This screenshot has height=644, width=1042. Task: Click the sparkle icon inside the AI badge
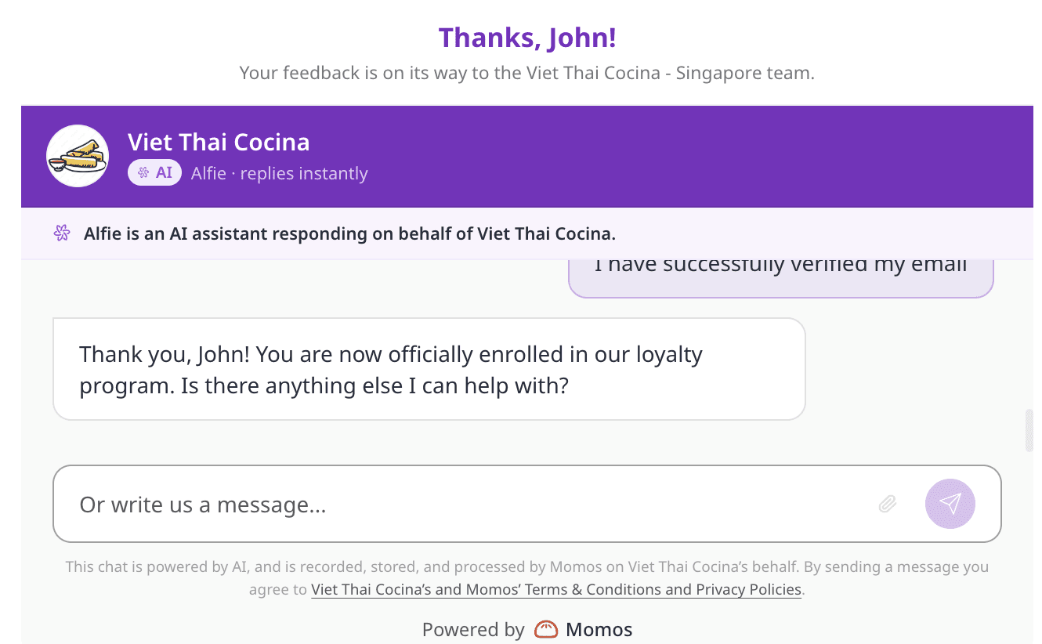(143, 173)
